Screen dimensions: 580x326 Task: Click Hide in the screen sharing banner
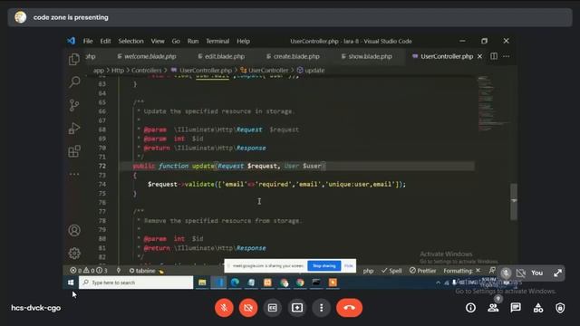pos(348,265)
